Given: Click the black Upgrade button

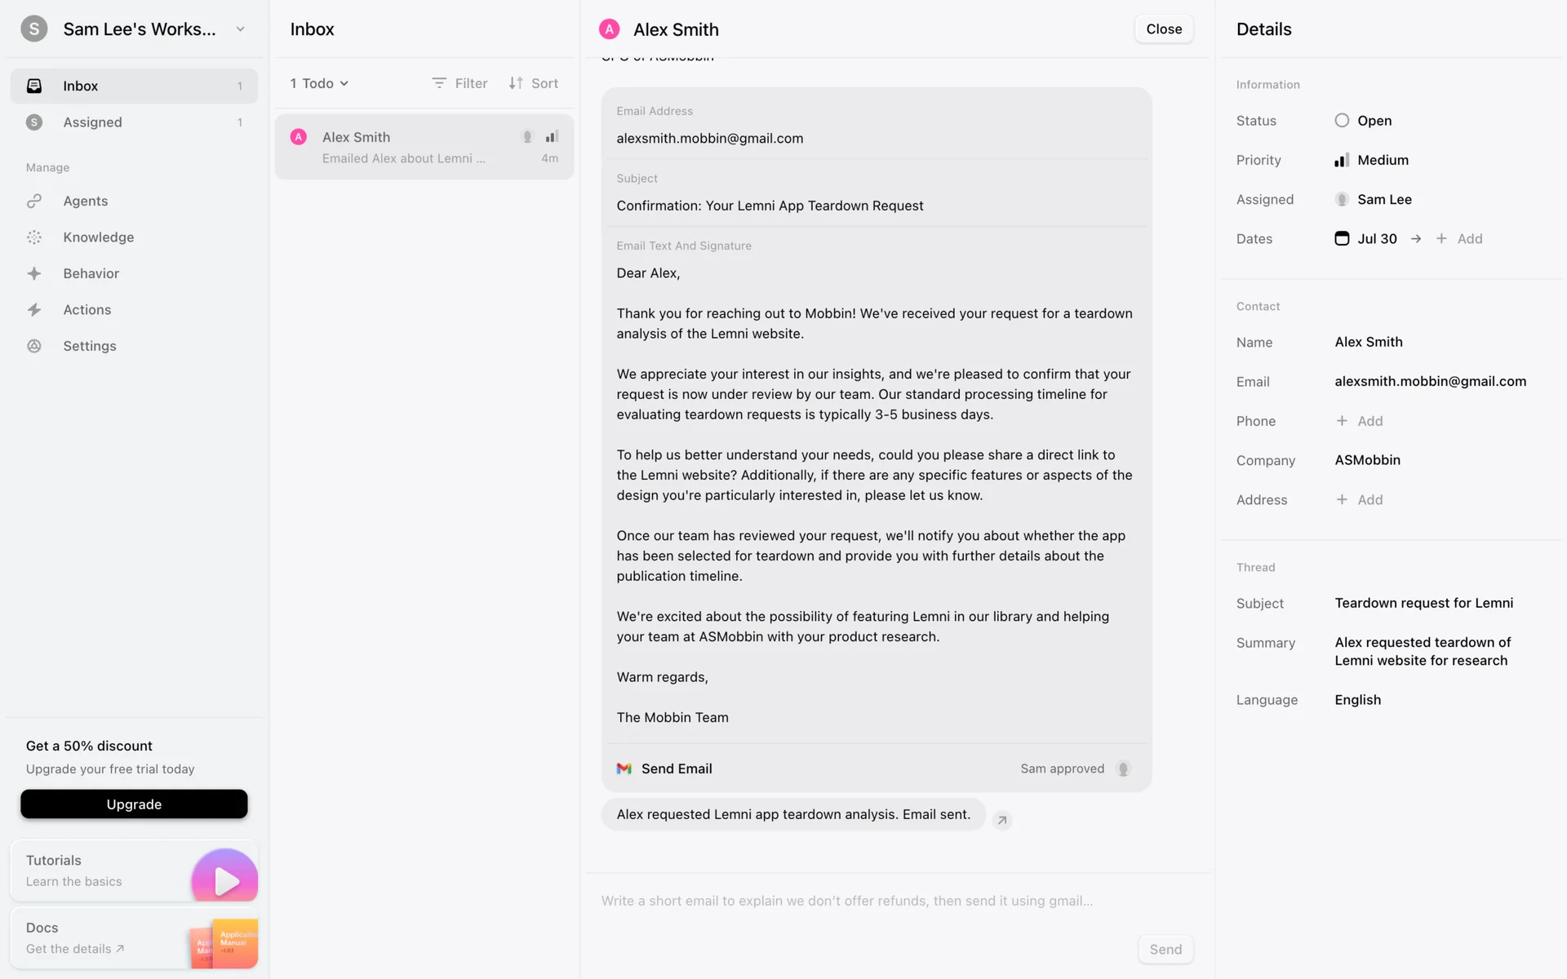Looking at the screenshot, I should pos(134,804).
